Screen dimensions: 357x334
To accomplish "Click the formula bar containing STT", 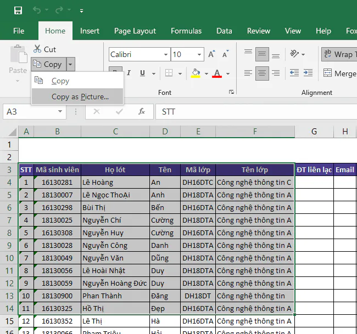I will (256, 112).
